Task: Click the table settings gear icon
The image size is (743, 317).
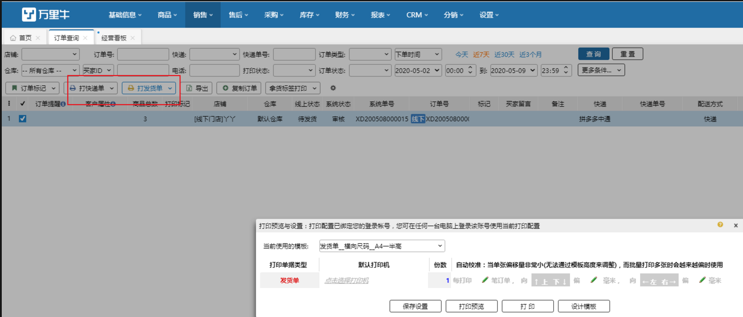Action: point(333,88)
